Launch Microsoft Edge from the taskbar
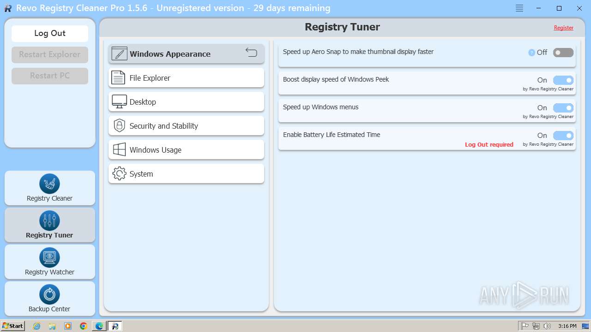The image size is (591, 332). pos(99,326)
